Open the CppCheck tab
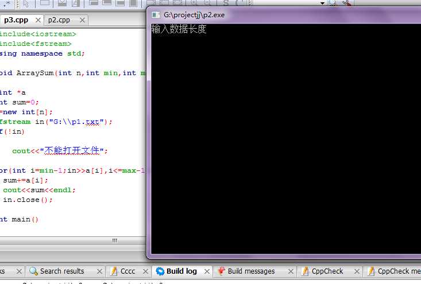Viewport: 421px width, 284px height. click(327, 271)
